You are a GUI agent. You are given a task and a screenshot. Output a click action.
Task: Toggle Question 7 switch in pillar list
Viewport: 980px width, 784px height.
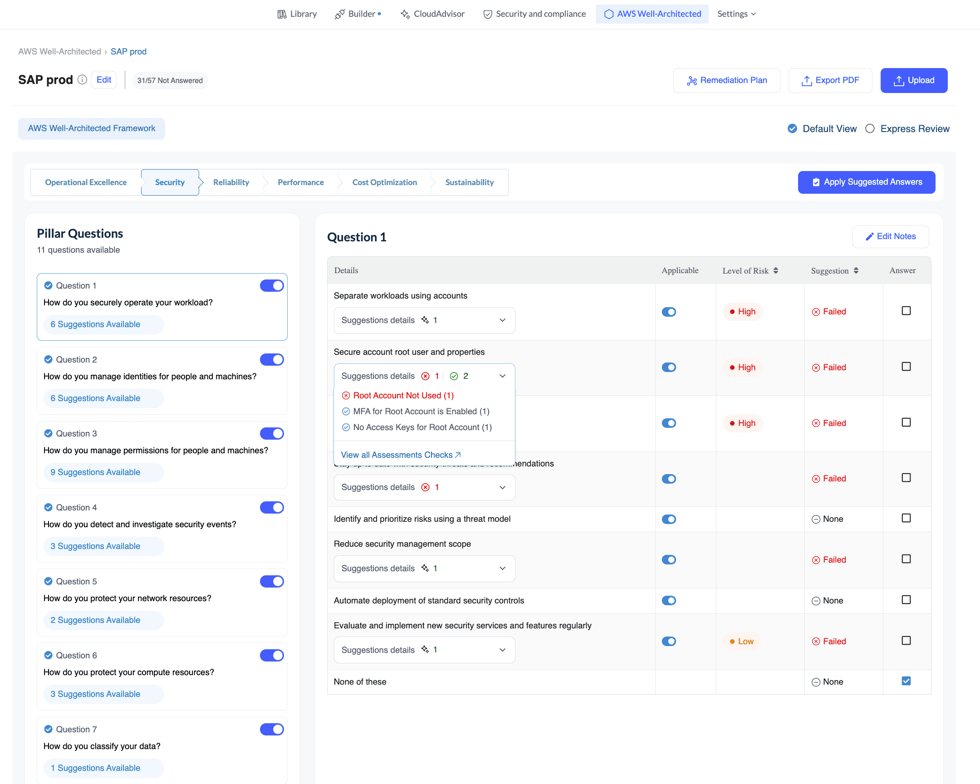272,729
